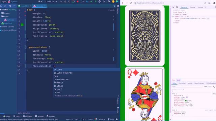Open Git branch 'main' widget
The image size is (216, 121).
coord(111,120)
